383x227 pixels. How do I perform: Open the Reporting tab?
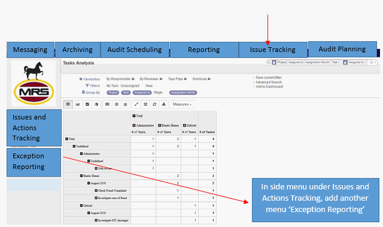coord(204,50)
